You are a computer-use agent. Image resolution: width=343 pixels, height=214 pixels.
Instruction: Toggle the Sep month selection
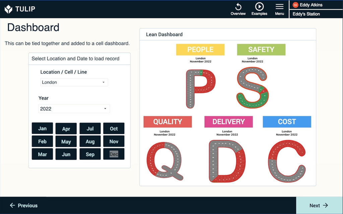(90, 154)
